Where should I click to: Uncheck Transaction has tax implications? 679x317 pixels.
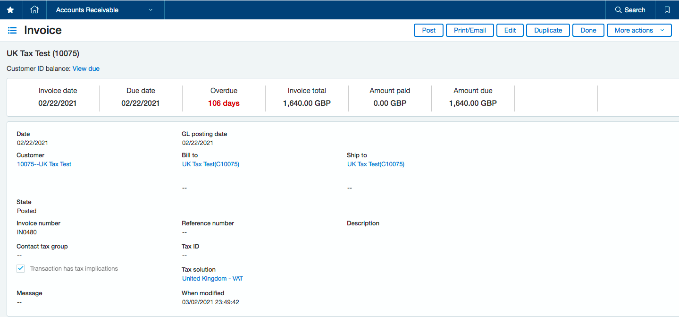(20, 268)
